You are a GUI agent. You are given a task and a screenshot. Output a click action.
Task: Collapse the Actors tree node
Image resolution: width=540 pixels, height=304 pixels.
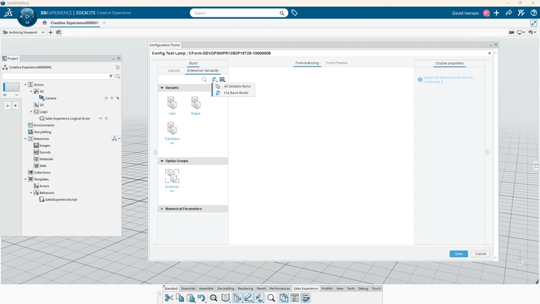[25, 84]
